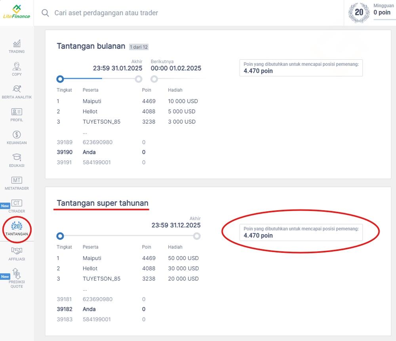Click the annual challenge progress endpoint marker

pyautogui.click(x=197, y=236)
